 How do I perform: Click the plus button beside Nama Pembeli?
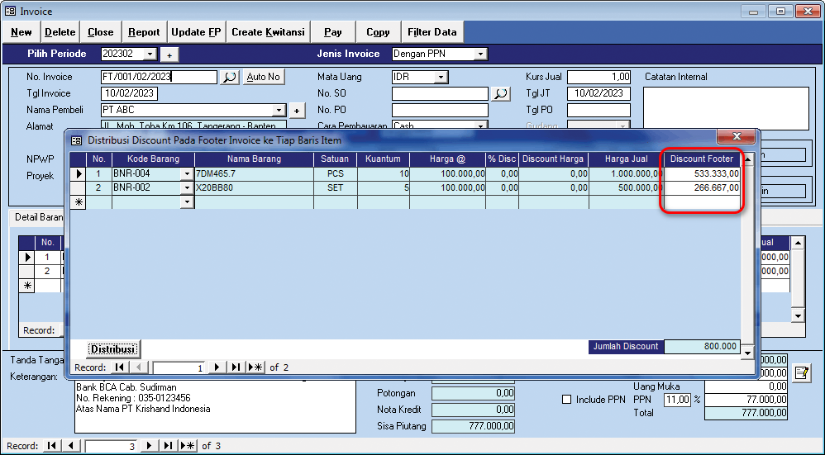click(298, 111)
